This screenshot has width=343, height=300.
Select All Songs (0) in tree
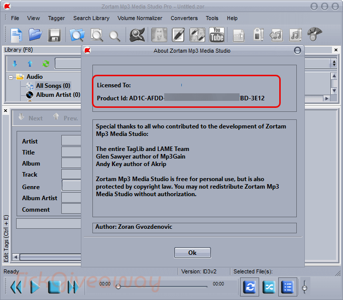(x=53, y=86)
